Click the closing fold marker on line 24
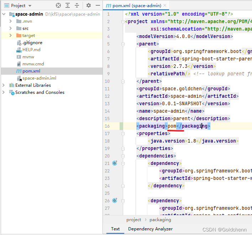This screenshot has width=252, height=235. 123,186
